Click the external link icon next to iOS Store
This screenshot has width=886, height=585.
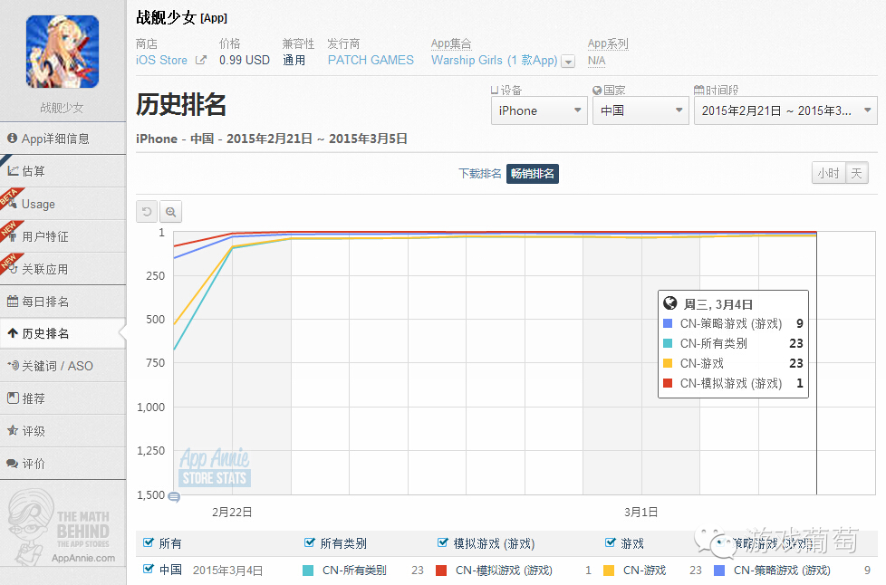(x=200, y=60)
